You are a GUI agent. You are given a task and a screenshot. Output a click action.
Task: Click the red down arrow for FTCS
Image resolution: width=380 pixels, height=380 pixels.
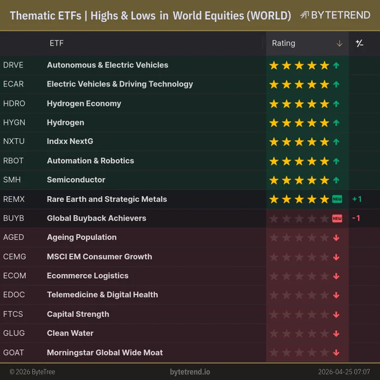click(336, 315)
